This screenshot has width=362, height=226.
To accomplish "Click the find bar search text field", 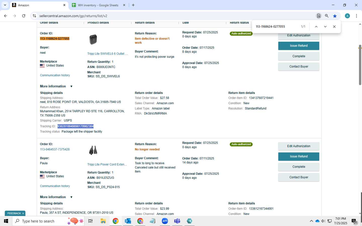I will (277, 27).
